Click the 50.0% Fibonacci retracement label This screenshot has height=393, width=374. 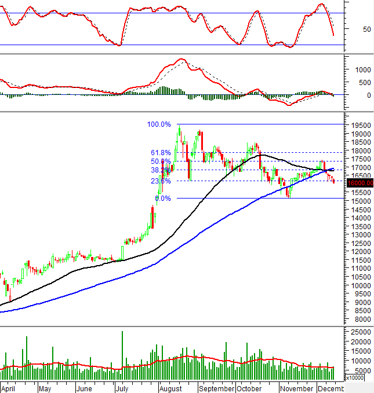(161, 161)
